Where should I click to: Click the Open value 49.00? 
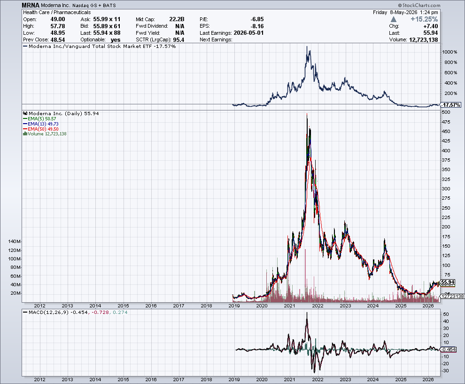[x=57, y=19]
